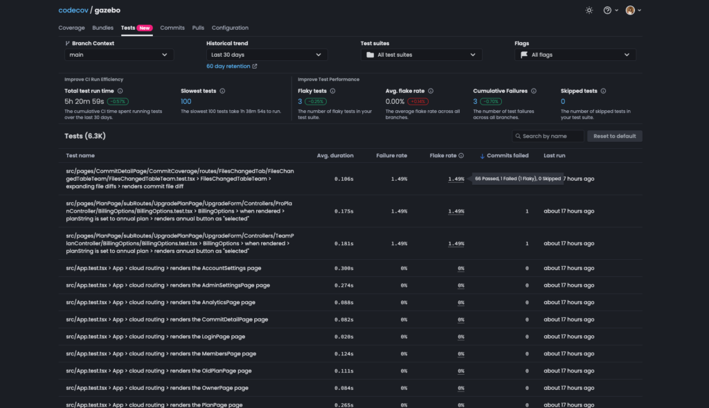This screenshot has height=408, width=709.
Task: Toggle the light/dark theme sun icon
Action: 589,11
